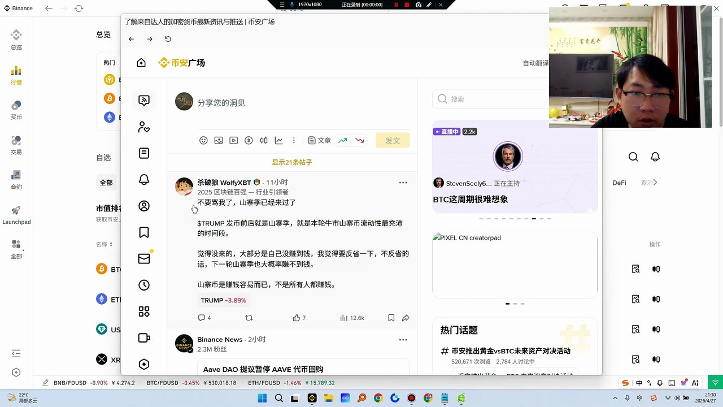Open more menu on WolfyXBT post
Screen dimensions: 723x407
pyautogui.click(x=403, y=183)
